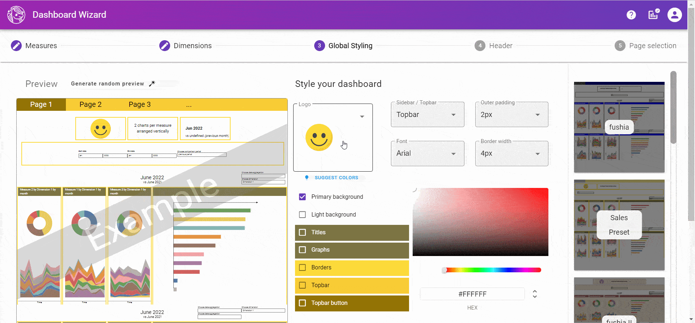Check the Borders checkbox

[303, 268]
